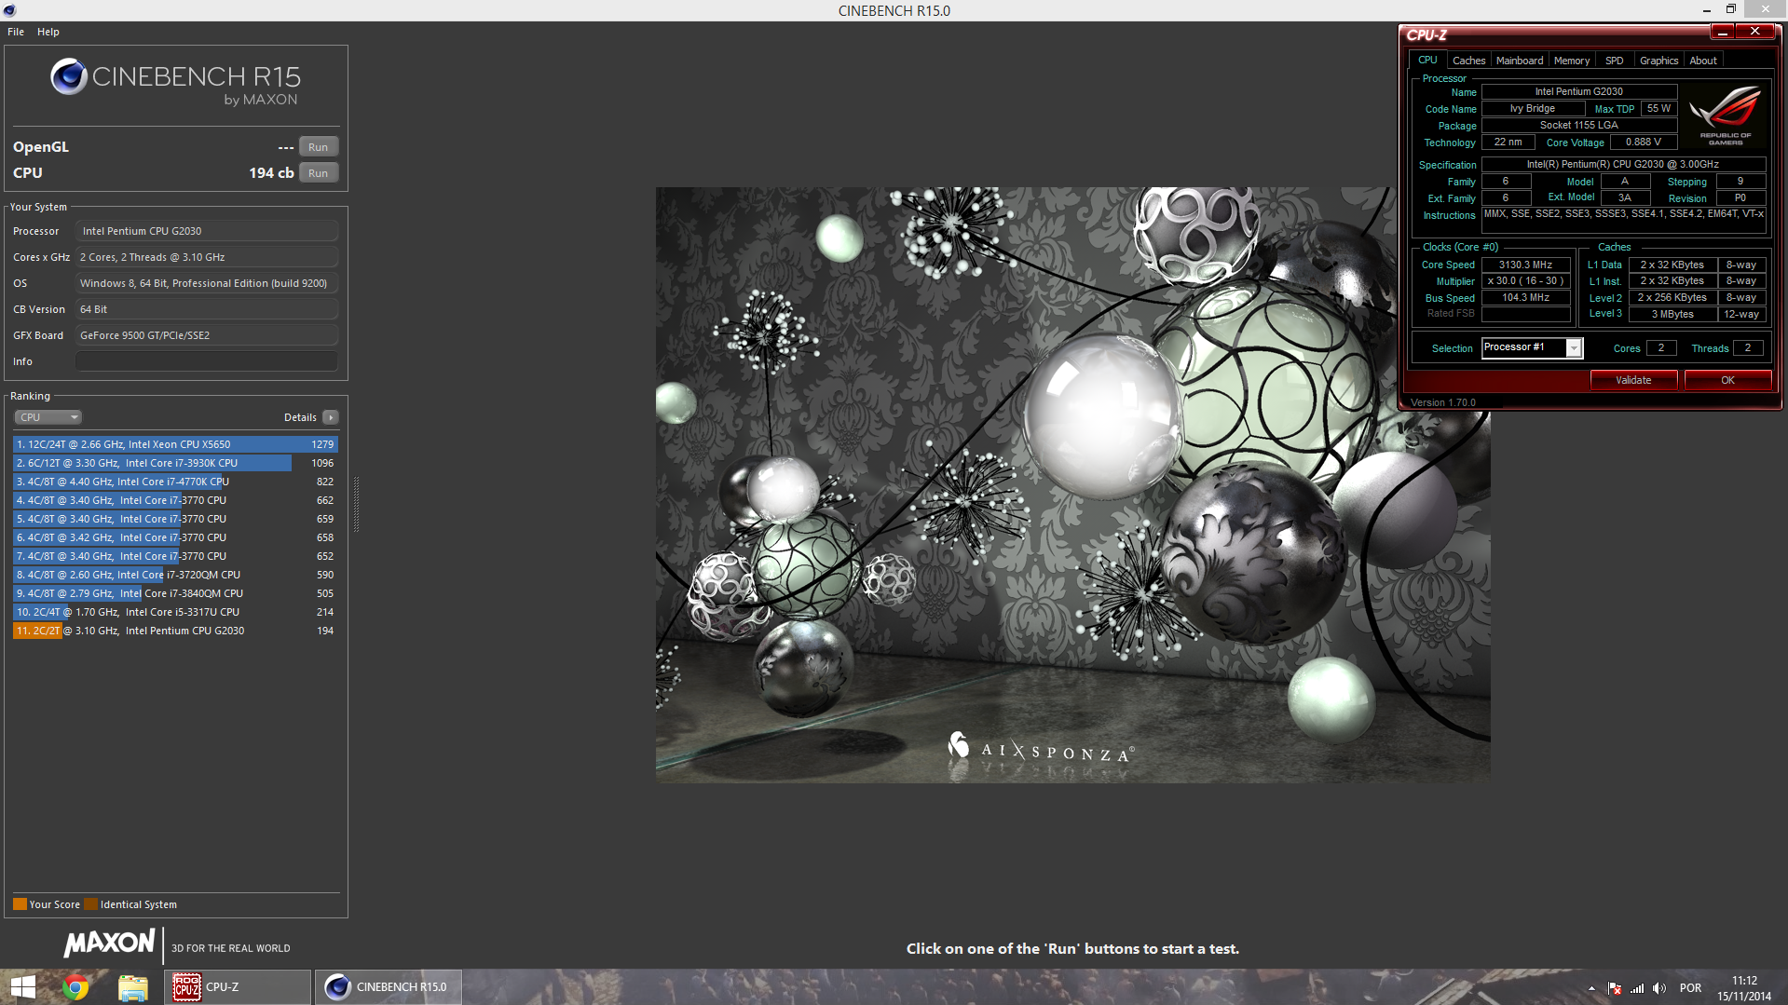Image resolution: width=1788 pixels, height=1005 pixels.
Task: Open the clock showing 11:12
Action: coord(1744,988)
